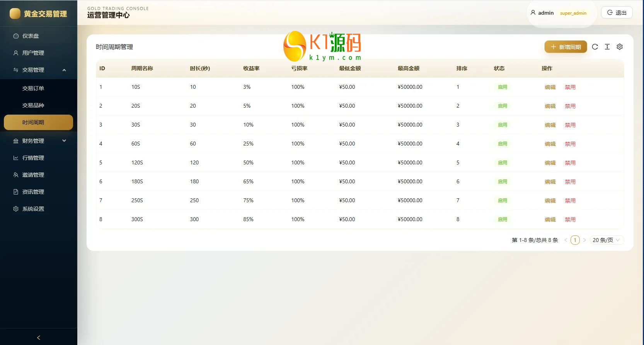This screenshot has height=345, width=644.
Task: Open 系统设置 menu item
Action: point(39,209)
